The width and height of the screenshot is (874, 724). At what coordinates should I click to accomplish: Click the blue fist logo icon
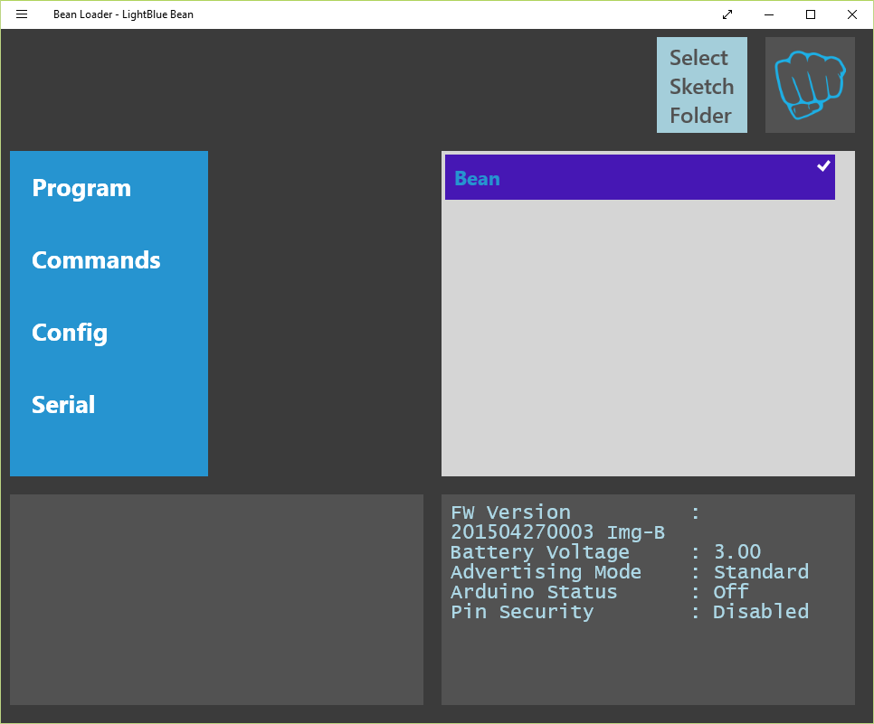click(810, 85)
